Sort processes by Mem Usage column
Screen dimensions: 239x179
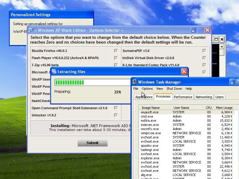[224, 108]
